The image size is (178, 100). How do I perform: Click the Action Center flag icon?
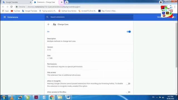[160, 97]
